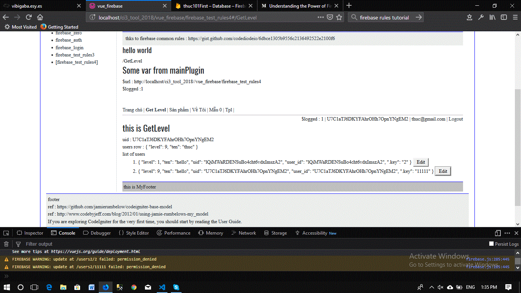521x293 pixels.
Task: Open page actions three-dot menu in address bar
Action: tap(321, 17)
